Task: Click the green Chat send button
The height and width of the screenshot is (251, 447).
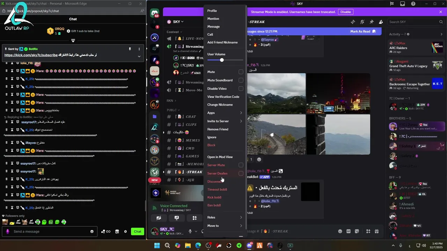Action: tap(138, 231)
